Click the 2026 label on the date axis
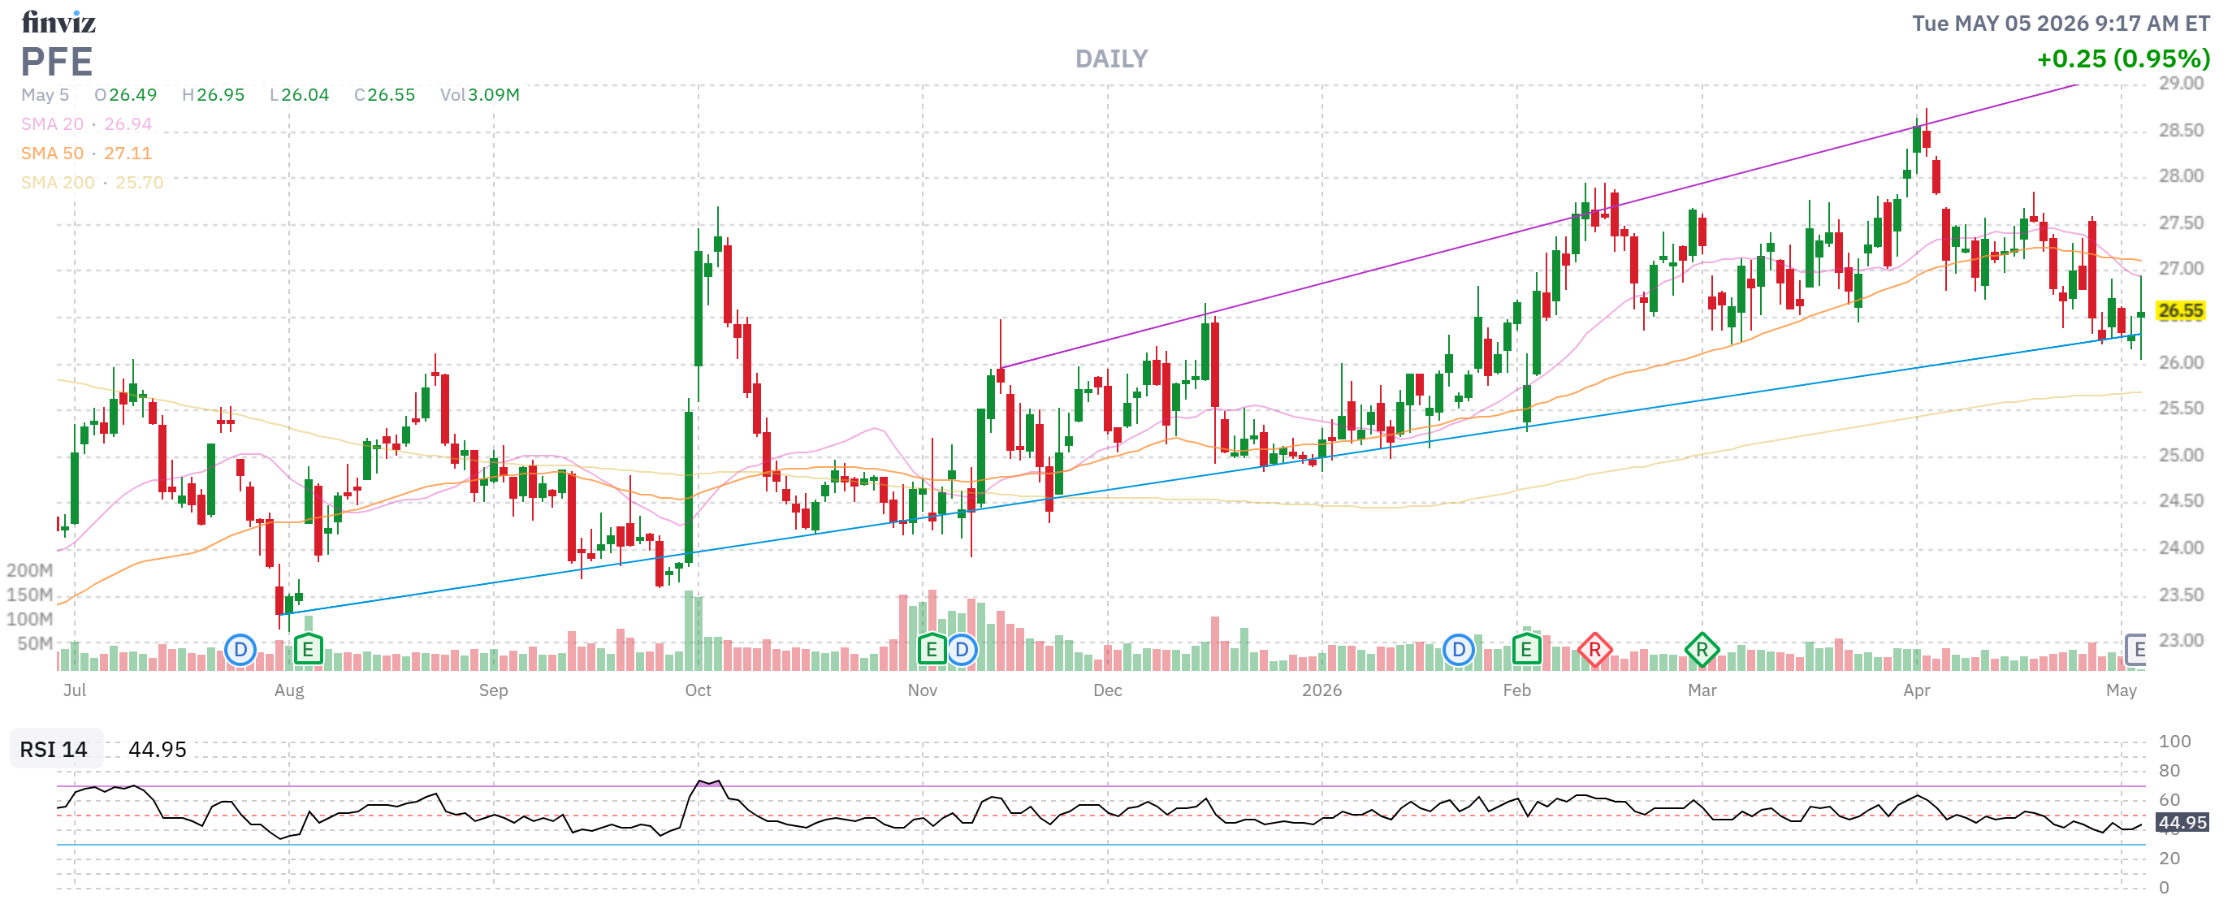Image resolution: width=2232 pixels, height=913 pixels. point(1321,690)
